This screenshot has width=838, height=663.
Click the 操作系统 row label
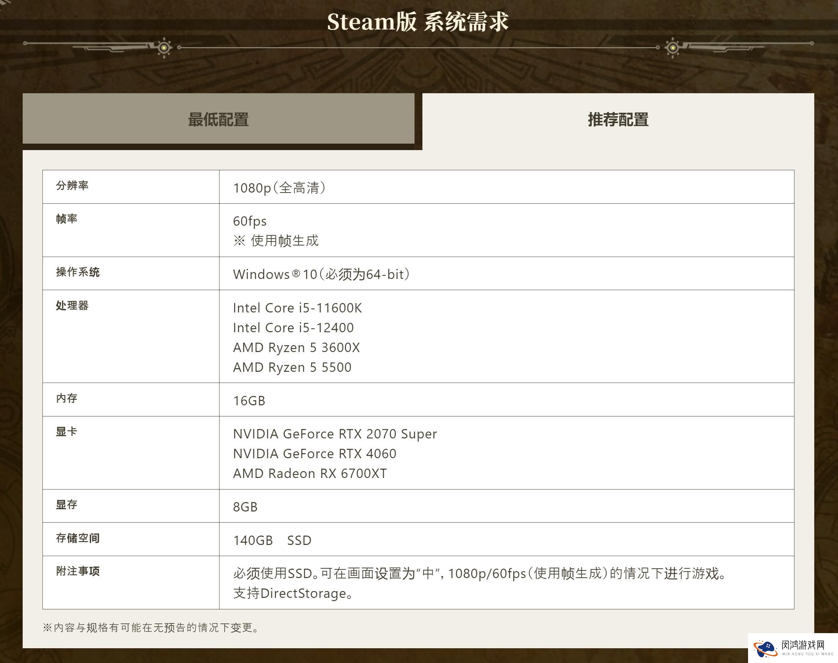click(x=78, y=272)
